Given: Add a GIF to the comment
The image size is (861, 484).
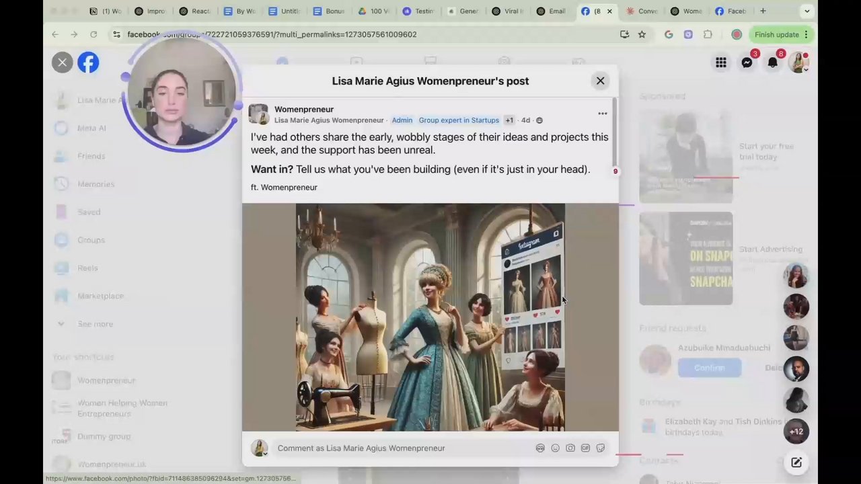Looking at the screenshot, I should [585, 448].
